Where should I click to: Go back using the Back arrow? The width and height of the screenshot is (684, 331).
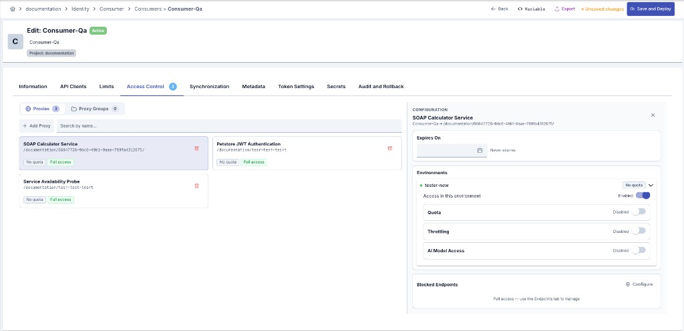pyautogui.click(x=500, y=9)
